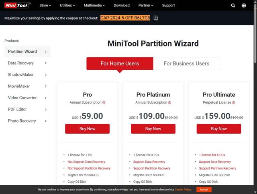Click 'Not Support Data Recovery' in Pro plan
The width and height of the screenshot is (257, 194).
[x=86, y=162]
